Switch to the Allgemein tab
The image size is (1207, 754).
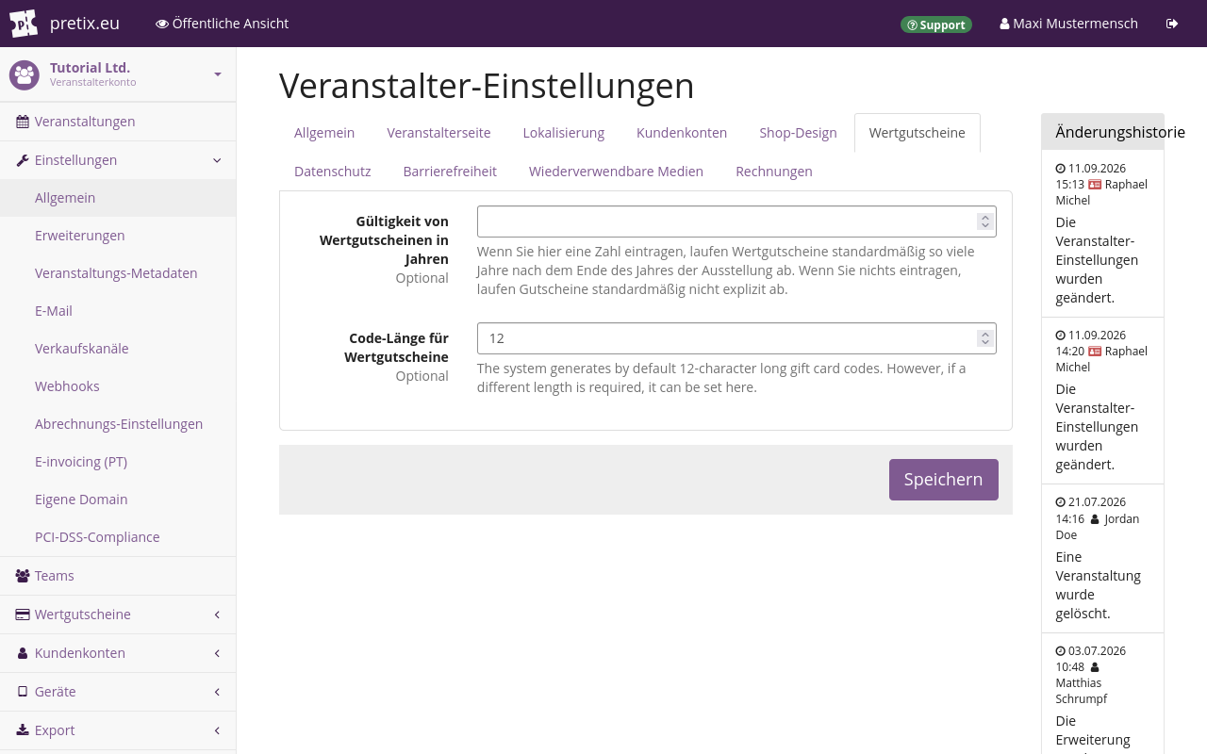pyautogui.click(x=324, y=133)
